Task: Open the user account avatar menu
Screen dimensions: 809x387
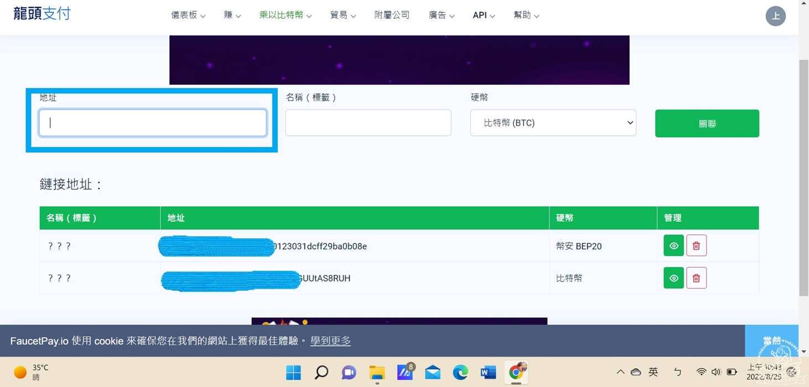Action: (775, 16)
